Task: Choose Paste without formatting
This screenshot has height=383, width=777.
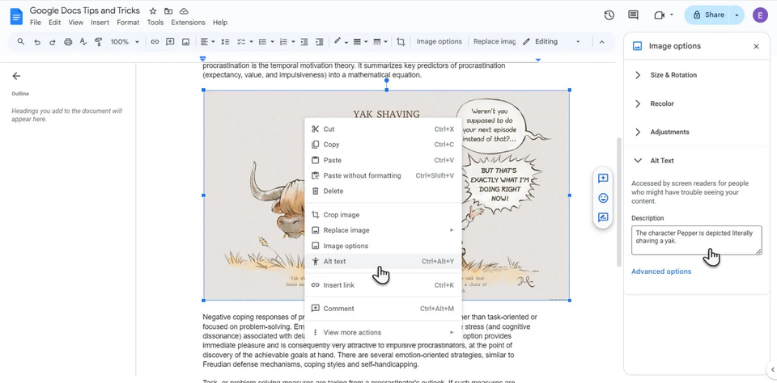Action: tap(383, 175)
